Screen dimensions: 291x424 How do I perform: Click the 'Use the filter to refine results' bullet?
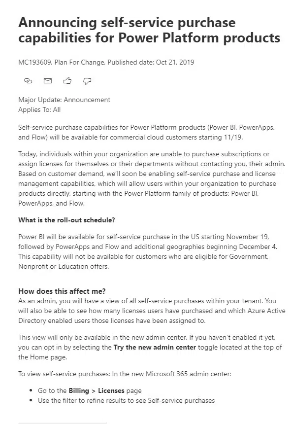tap(127, 400)
